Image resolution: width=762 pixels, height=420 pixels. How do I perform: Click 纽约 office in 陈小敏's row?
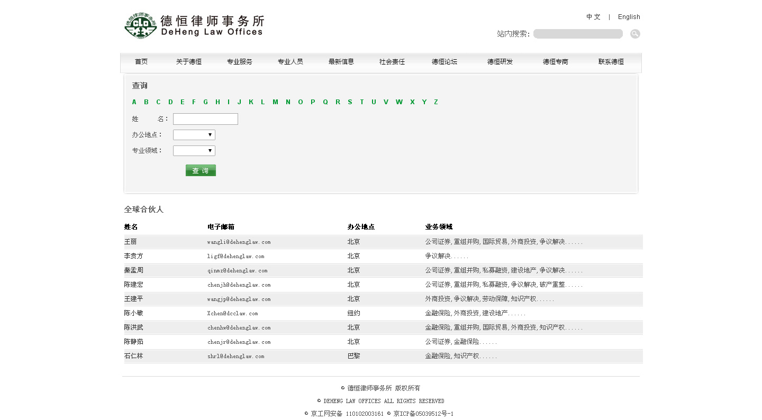click(x=353, y=313)
